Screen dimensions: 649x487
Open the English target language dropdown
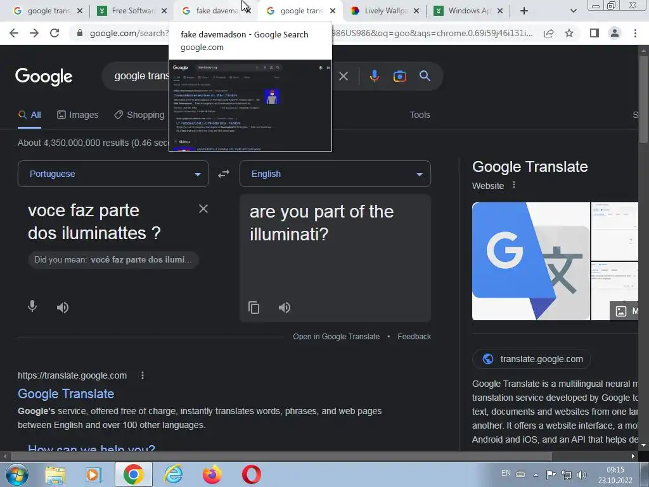335,174
